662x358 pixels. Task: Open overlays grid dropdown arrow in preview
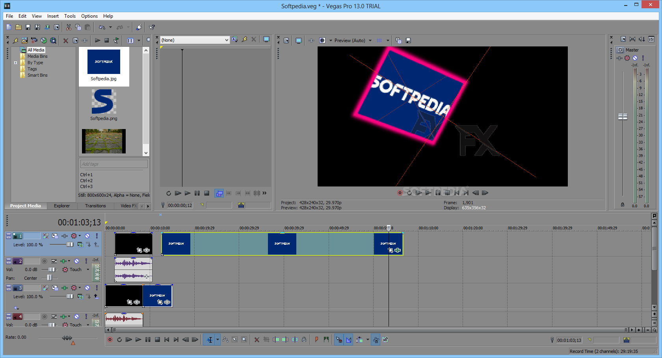pos(388,41)
